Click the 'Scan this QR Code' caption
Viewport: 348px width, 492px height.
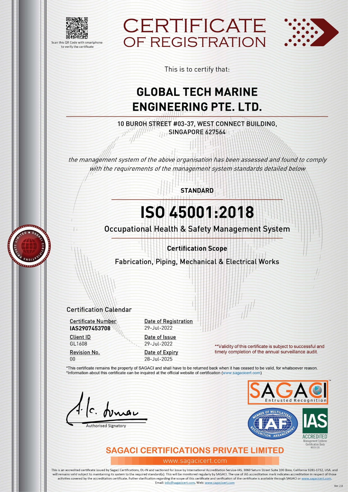(77, 45)
